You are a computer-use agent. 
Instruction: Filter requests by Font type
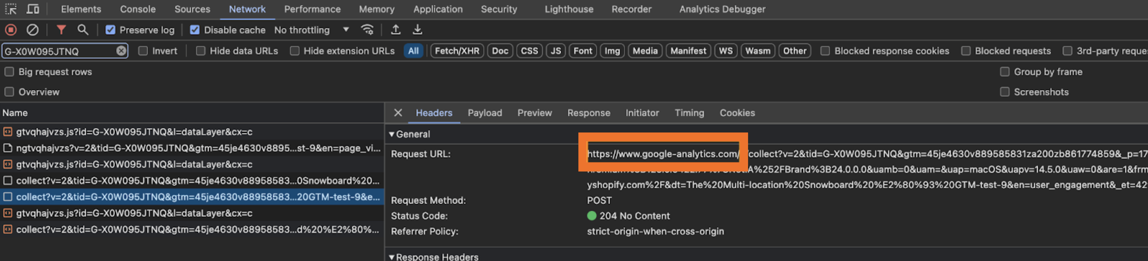(x=583, y=51)
